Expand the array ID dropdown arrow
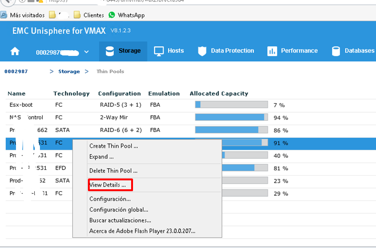 [86, 52]
